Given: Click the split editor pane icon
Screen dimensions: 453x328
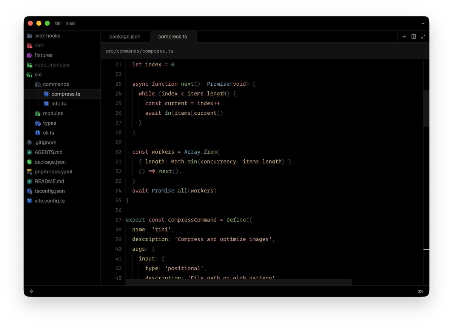Looking at the screenshot, I should coord(414,37).
